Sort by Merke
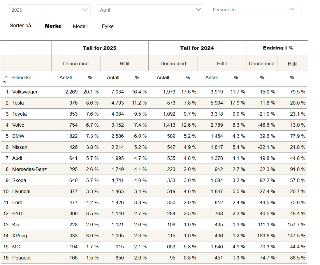Image resolution: width=320 pixels, height=265 pixels. (53, 26)
